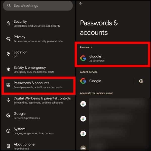Screen dimensions: 151x151
Task: Open Safety & emergency settings
Action: point(38,69)
